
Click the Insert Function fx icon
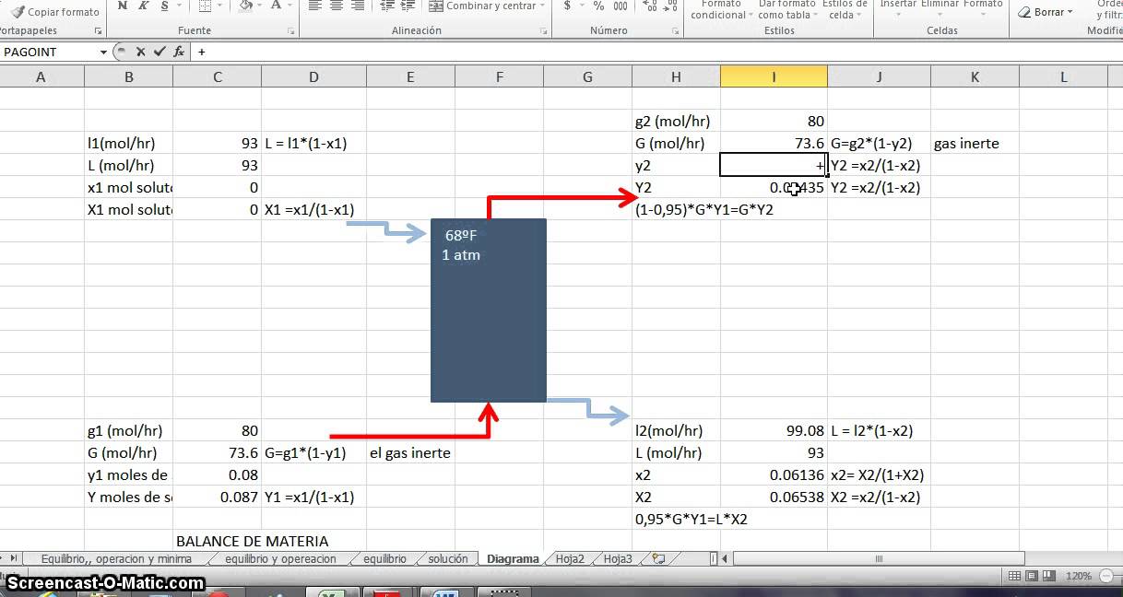pos(178,53)
